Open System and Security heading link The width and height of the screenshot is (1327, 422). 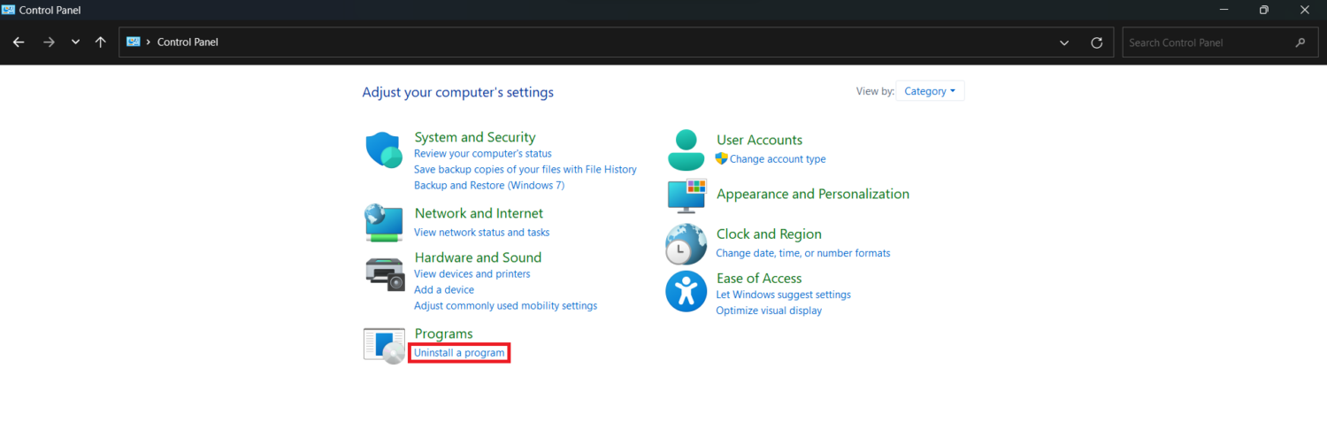(x=475, y=137)
